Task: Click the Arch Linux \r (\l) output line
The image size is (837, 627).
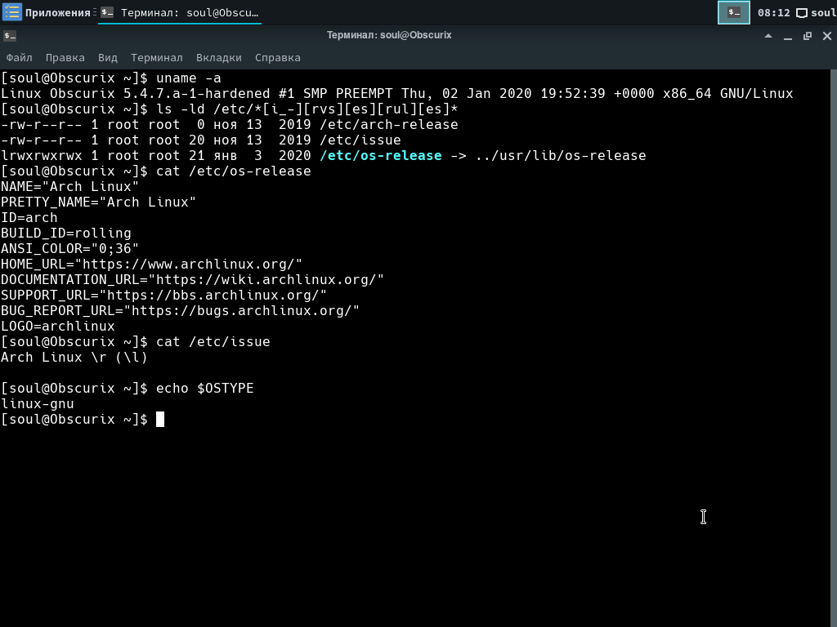Action: 74,358
